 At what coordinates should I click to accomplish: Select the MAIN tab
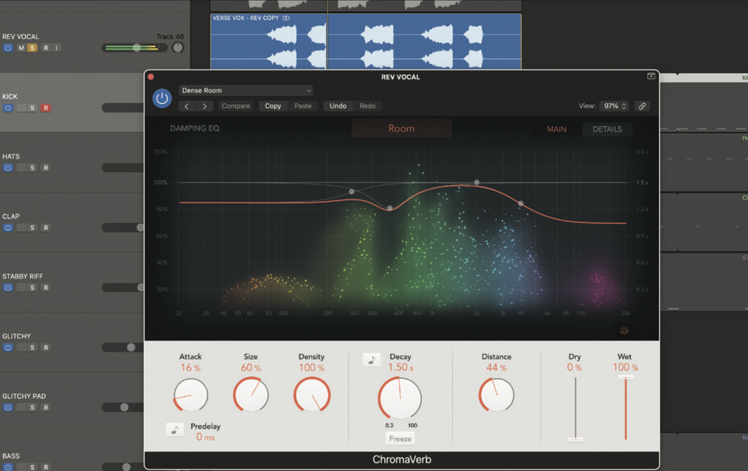555,129
